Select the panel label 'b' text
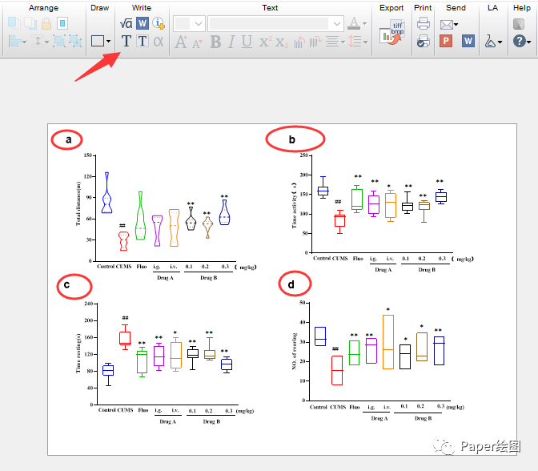The width and height of the screenshot is (538, 471). click(x=291, y=139)
